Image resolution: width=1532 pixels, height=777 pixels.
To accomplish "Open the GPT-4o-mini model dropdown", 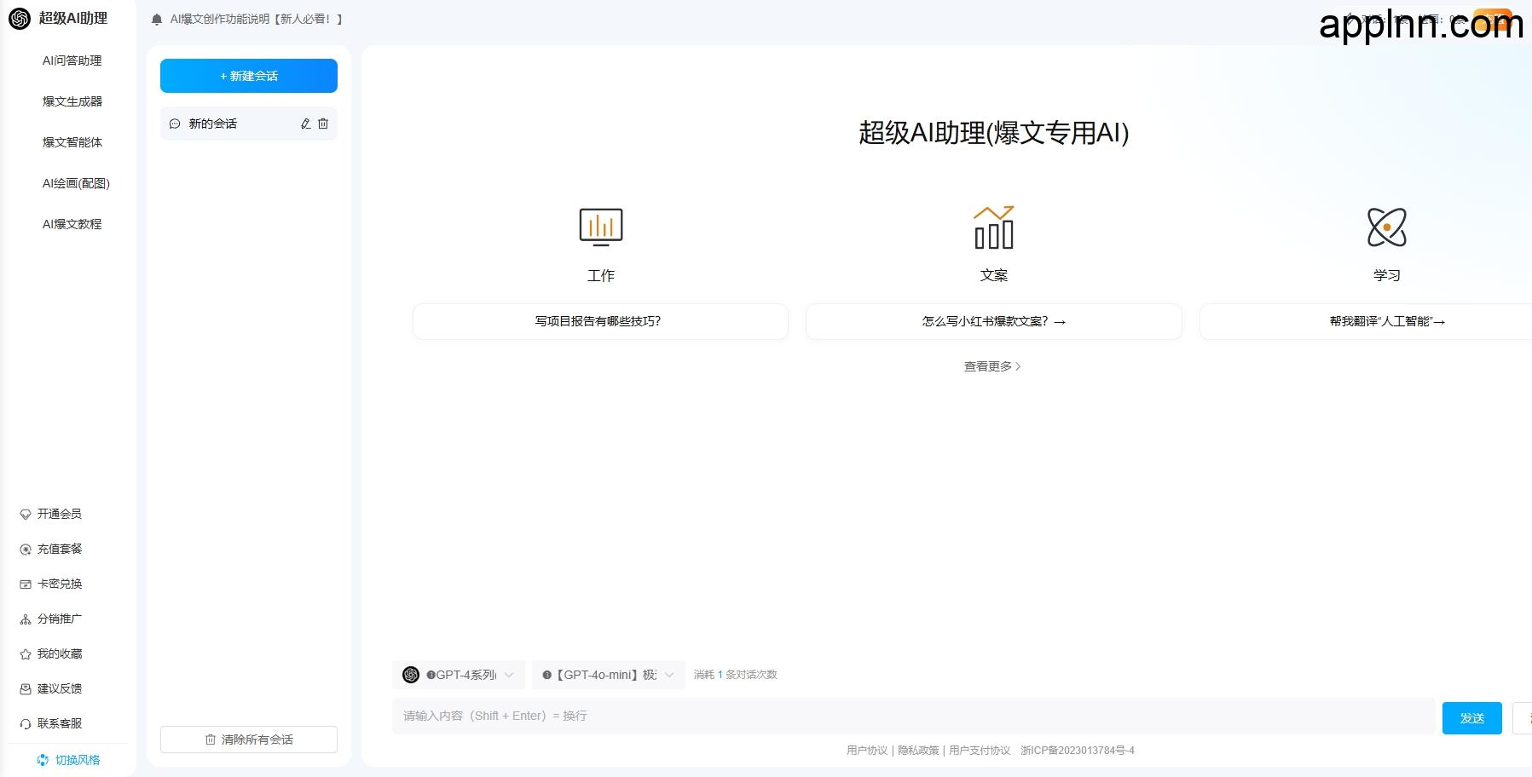I will [607, 674].
